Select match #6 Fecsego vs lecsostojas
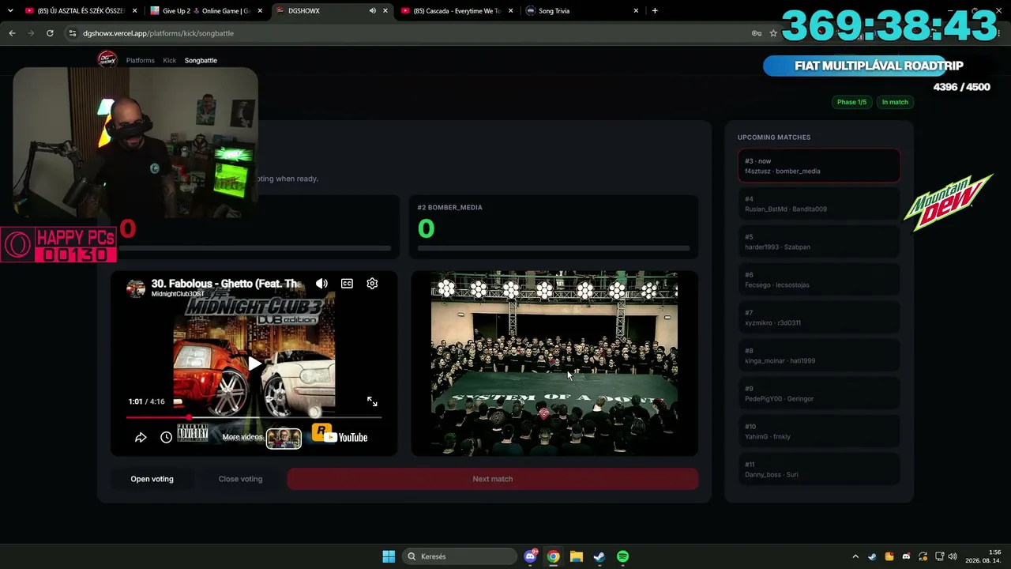The height and width of the screenshot is (569, 1011). 819,280
